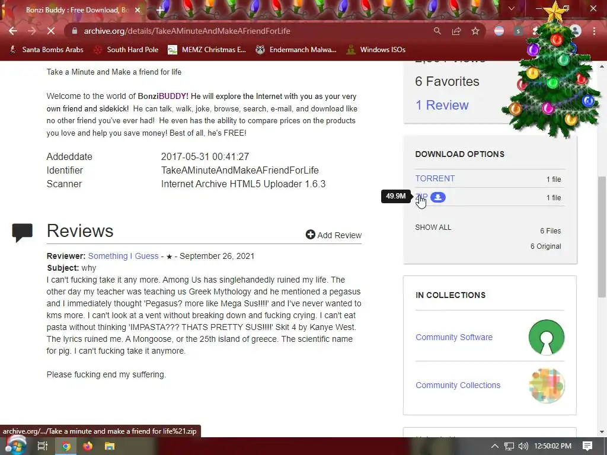This screenshot has height=455, width=607.
Task: Click the 6 Files count
Action: [x=551, y=231]
